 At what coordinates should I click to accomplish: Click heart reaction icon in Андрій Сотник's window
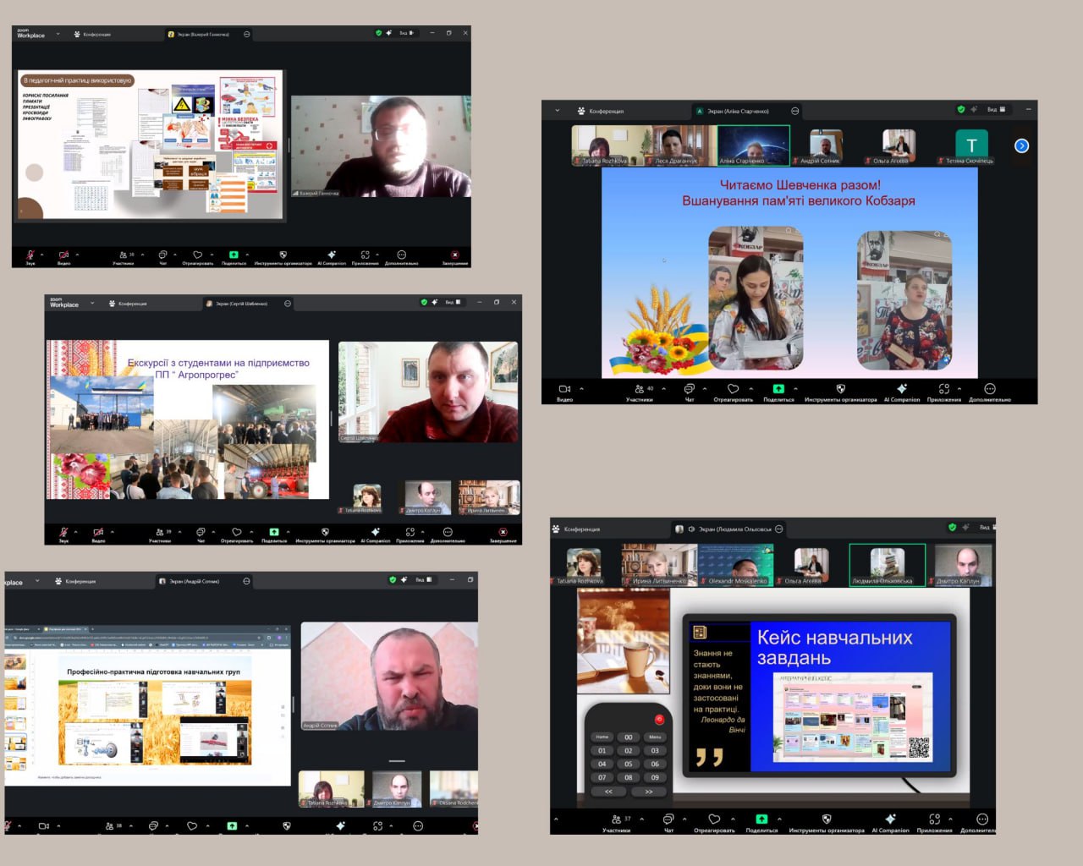(x=192, y=826)
